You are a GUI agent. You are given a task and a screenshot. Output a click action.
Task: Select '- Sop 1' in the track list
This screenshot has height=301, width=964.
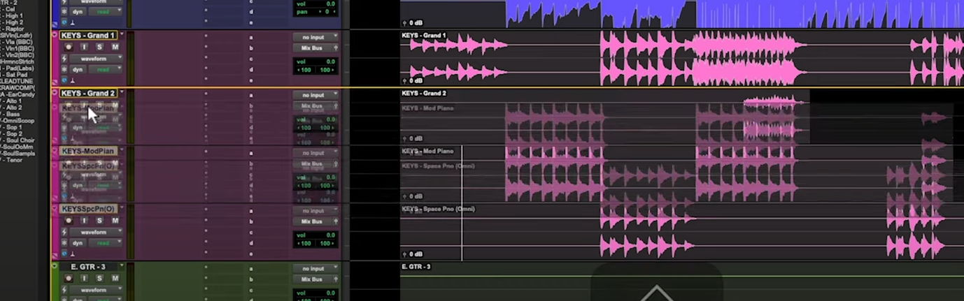13,127
